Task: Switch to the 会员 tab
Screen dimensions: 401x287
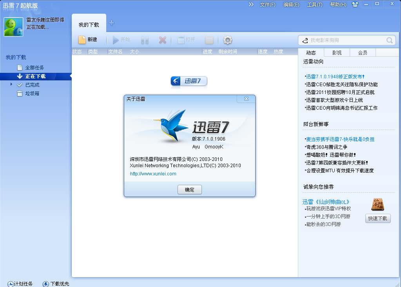Action: click(363, 52)
